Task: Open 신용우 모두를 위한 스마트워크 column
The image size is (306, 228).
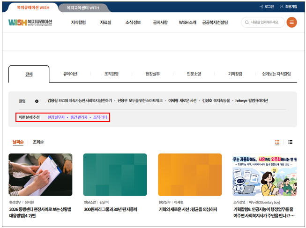Action: click(140, 100)
